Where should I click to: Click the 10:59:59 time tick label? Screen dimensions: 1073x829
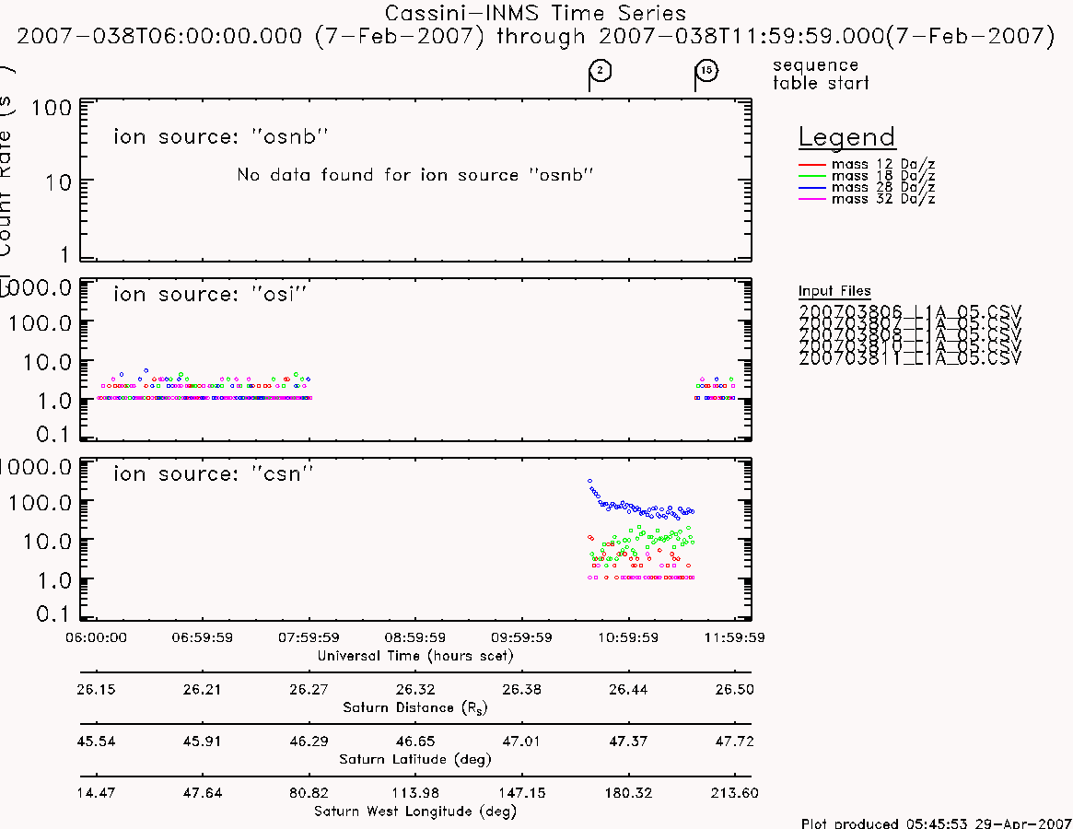coord(628,637)
